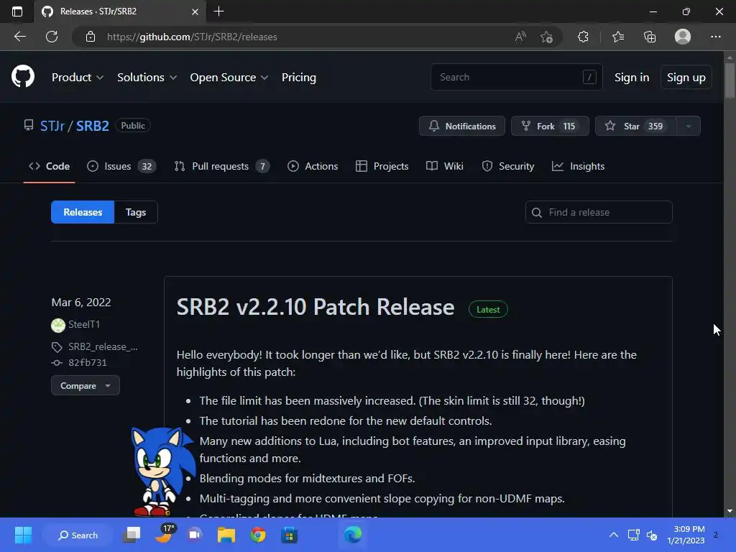Image resolution: width=736 pixels, height=552 pixels.
Task: Switch to the Tags view
Action: [136, 212]
